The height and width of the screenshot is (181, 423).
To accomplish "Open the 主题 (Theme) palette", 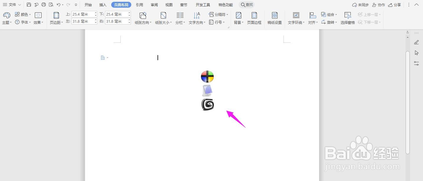I will (6, 18).
